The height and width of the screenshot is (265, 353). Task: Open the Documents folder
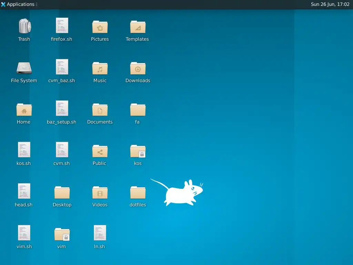click(x=100, y=110)
